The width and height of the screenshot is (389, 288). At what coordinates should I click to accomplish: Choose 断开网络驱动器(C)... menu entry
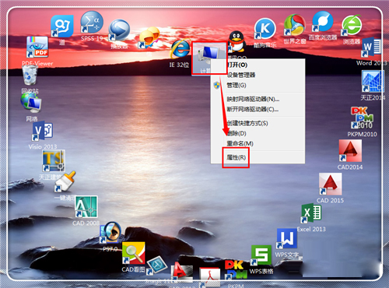(x=258, y=109)
